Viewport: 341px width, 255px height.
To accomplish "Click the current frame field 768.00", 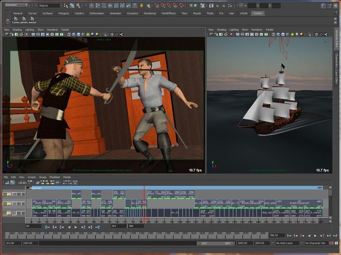I will click(x=277, y=235).
